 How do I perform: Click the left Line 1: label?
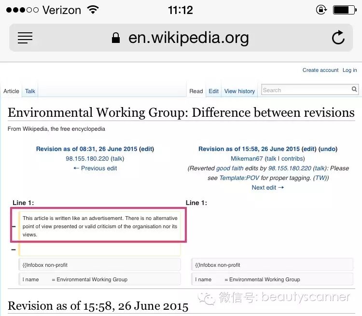coord(23,203)
